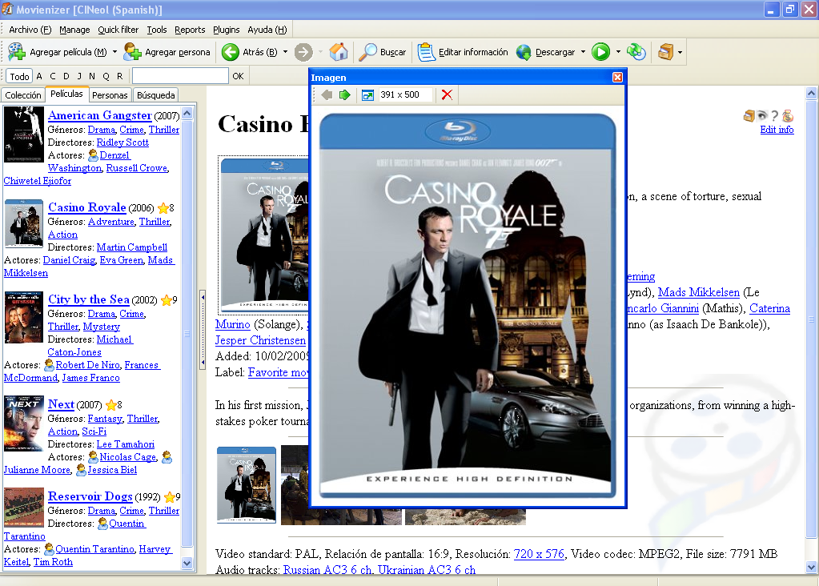The height and width of the screenshot is (586, 819).
Task: Focus the quick filter text field
Action: [x=180, y=76]
